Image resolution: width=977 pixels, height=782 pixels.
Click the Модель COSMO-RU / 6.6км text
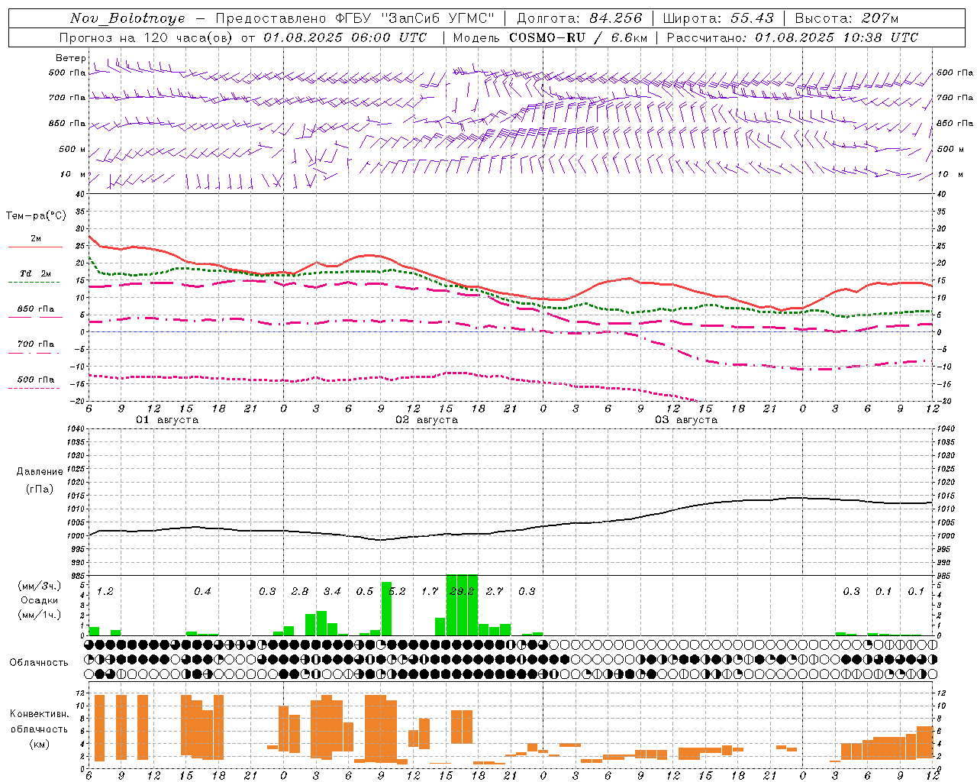[x=550, y=37]
